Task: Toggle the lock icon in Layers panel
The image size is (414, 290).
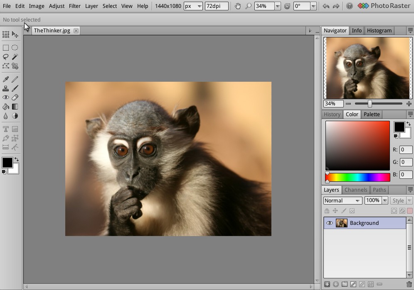Action: point(327,211)
